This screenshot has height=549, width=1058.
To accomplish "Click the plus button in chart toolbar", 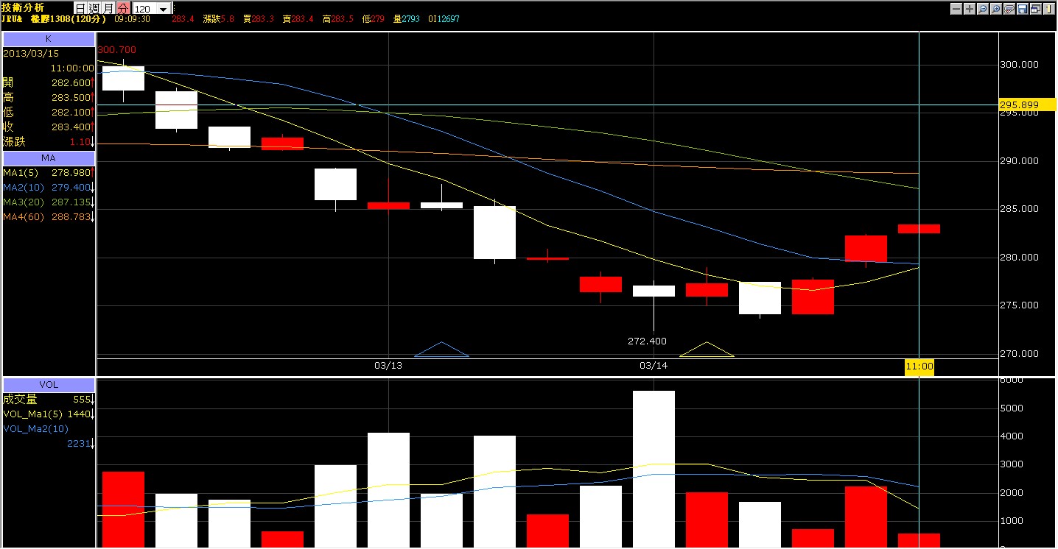I will pyautogui.click(x=970, y=9).
